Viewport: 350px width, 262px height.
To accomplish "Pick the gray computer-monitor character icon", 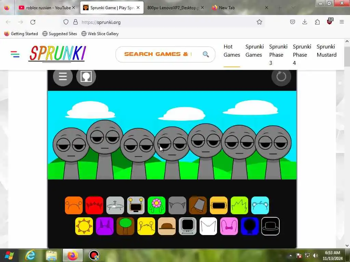I will (x=188, y=226).
